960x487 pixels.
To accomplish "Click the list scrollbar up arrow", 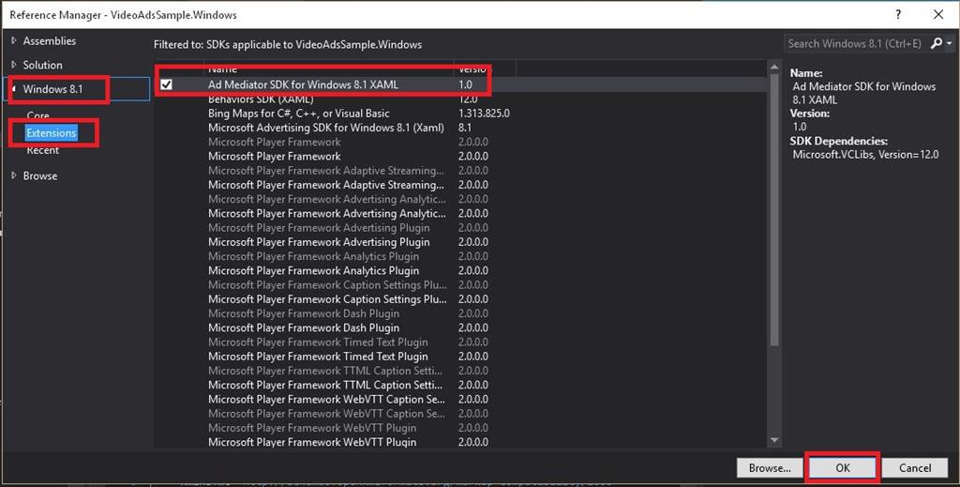I will (x=773, y=67).
